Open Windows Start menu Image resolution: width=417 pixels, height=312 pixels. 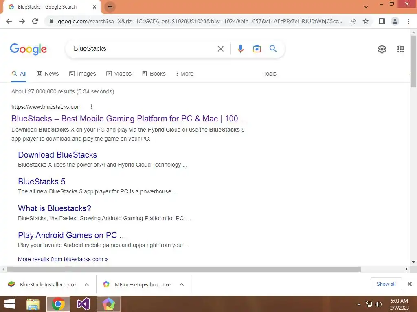click(10, 304)
